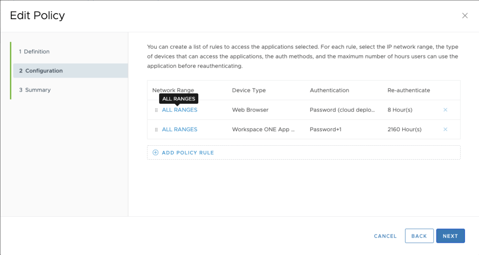Open ALL RANGES link in Web Browser row

click(180, 110)
